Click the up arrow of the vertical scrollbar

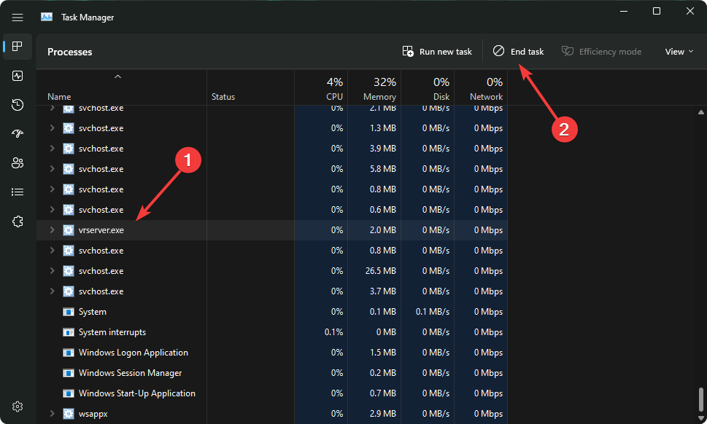[x=700, y=112]
